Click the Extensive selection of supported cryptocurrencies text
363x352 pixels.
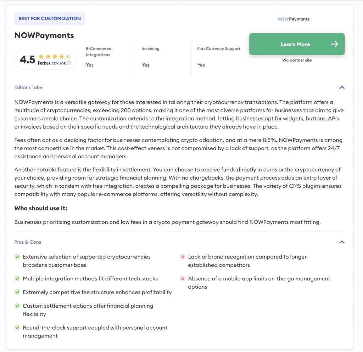pyautogui.click(x=86, y=261)
